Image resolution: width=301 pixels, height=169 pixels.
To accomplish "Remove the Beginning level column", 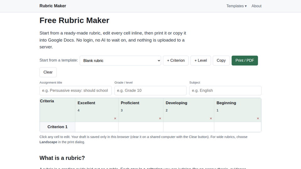I will (258, 118).
